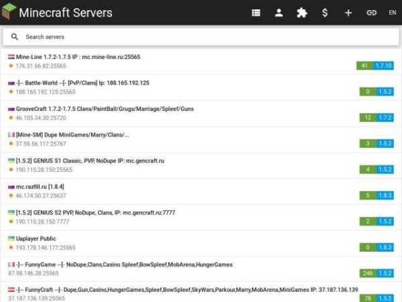Click the star next to 46.174.50.27:25637
Screen dimensions: 402x302
pos(11,195)
